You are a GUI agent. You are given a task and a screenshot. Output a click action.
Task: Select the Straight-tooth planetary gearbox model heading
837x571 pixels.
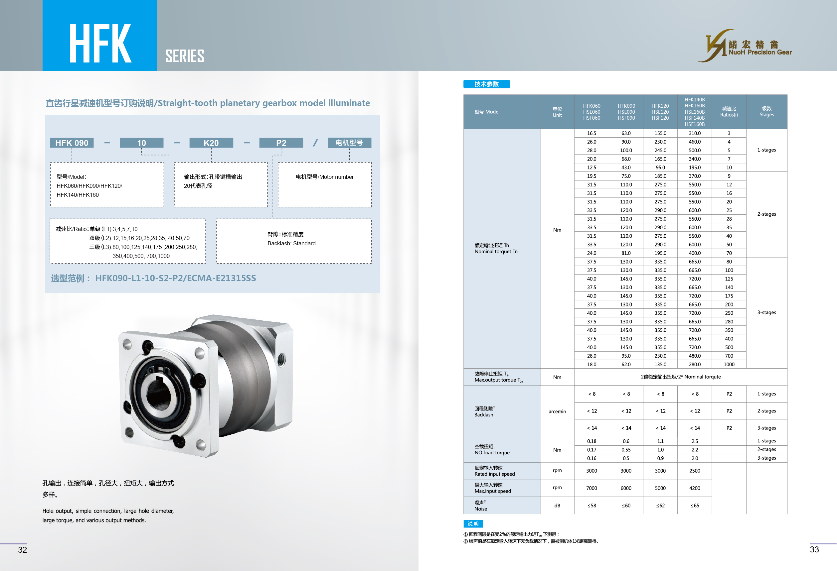click(x=208, y=103)
